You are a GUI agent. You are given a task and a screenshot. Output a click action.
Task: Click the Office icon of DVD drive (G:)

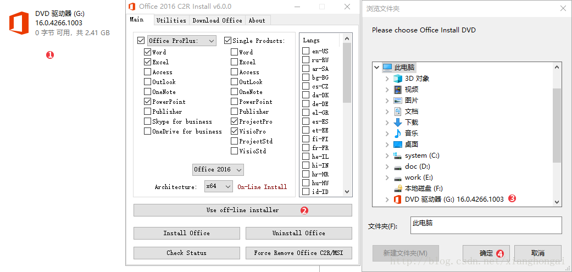click(x=398, y=199)
